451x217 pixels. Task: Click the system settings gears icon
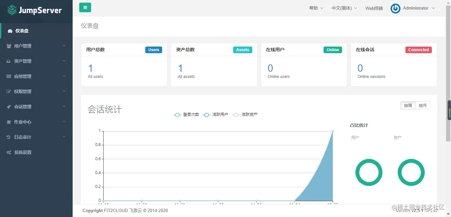click(x=9, y=152)
